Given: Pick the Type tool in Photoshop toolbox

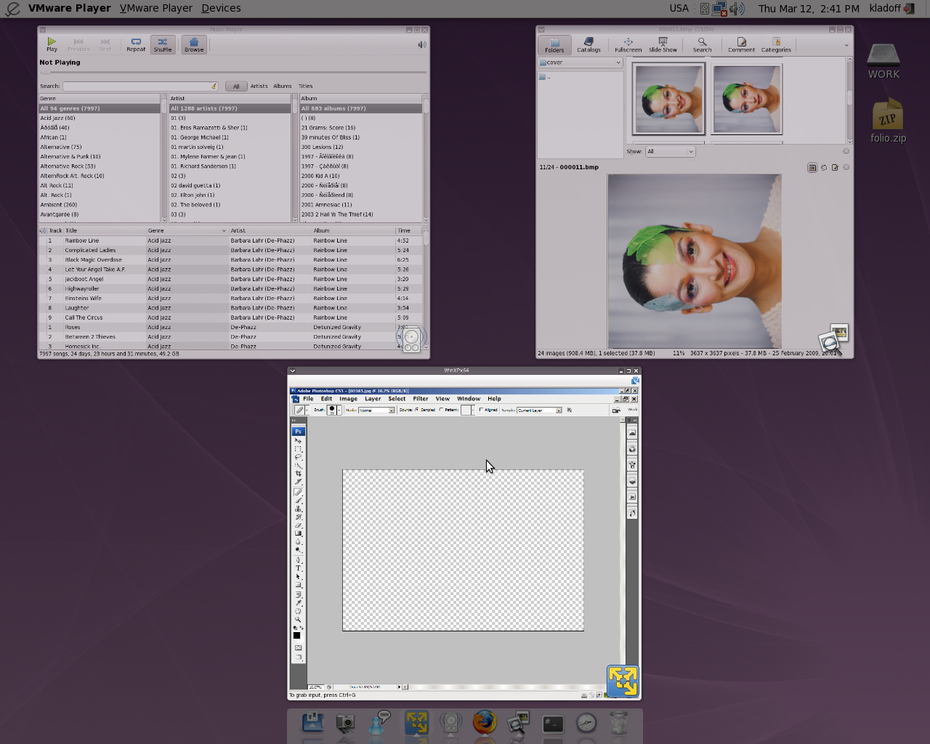Looking at the screenshot, I should (298, 568).
